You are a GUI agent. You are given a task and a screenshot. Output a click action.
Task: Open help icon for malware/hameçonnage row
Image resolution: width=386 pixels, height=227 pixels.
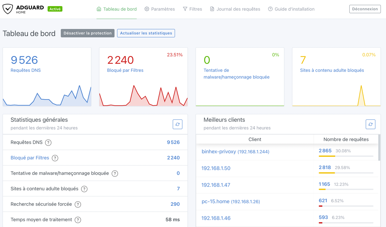[115, 174]
